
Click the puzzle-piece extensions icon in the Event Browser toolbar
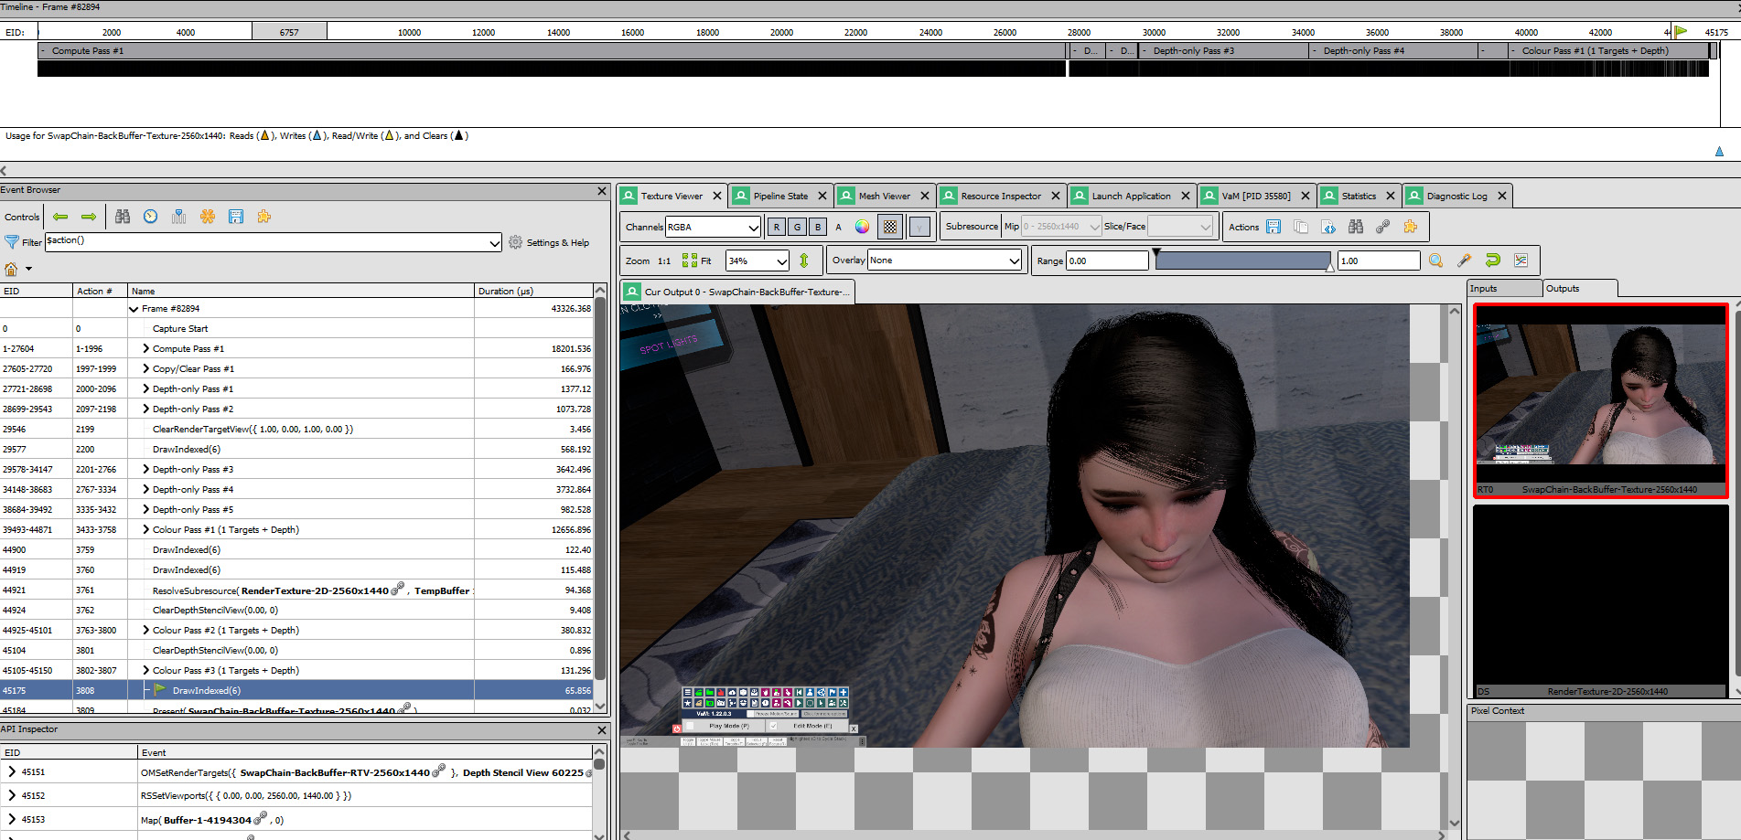264,217
